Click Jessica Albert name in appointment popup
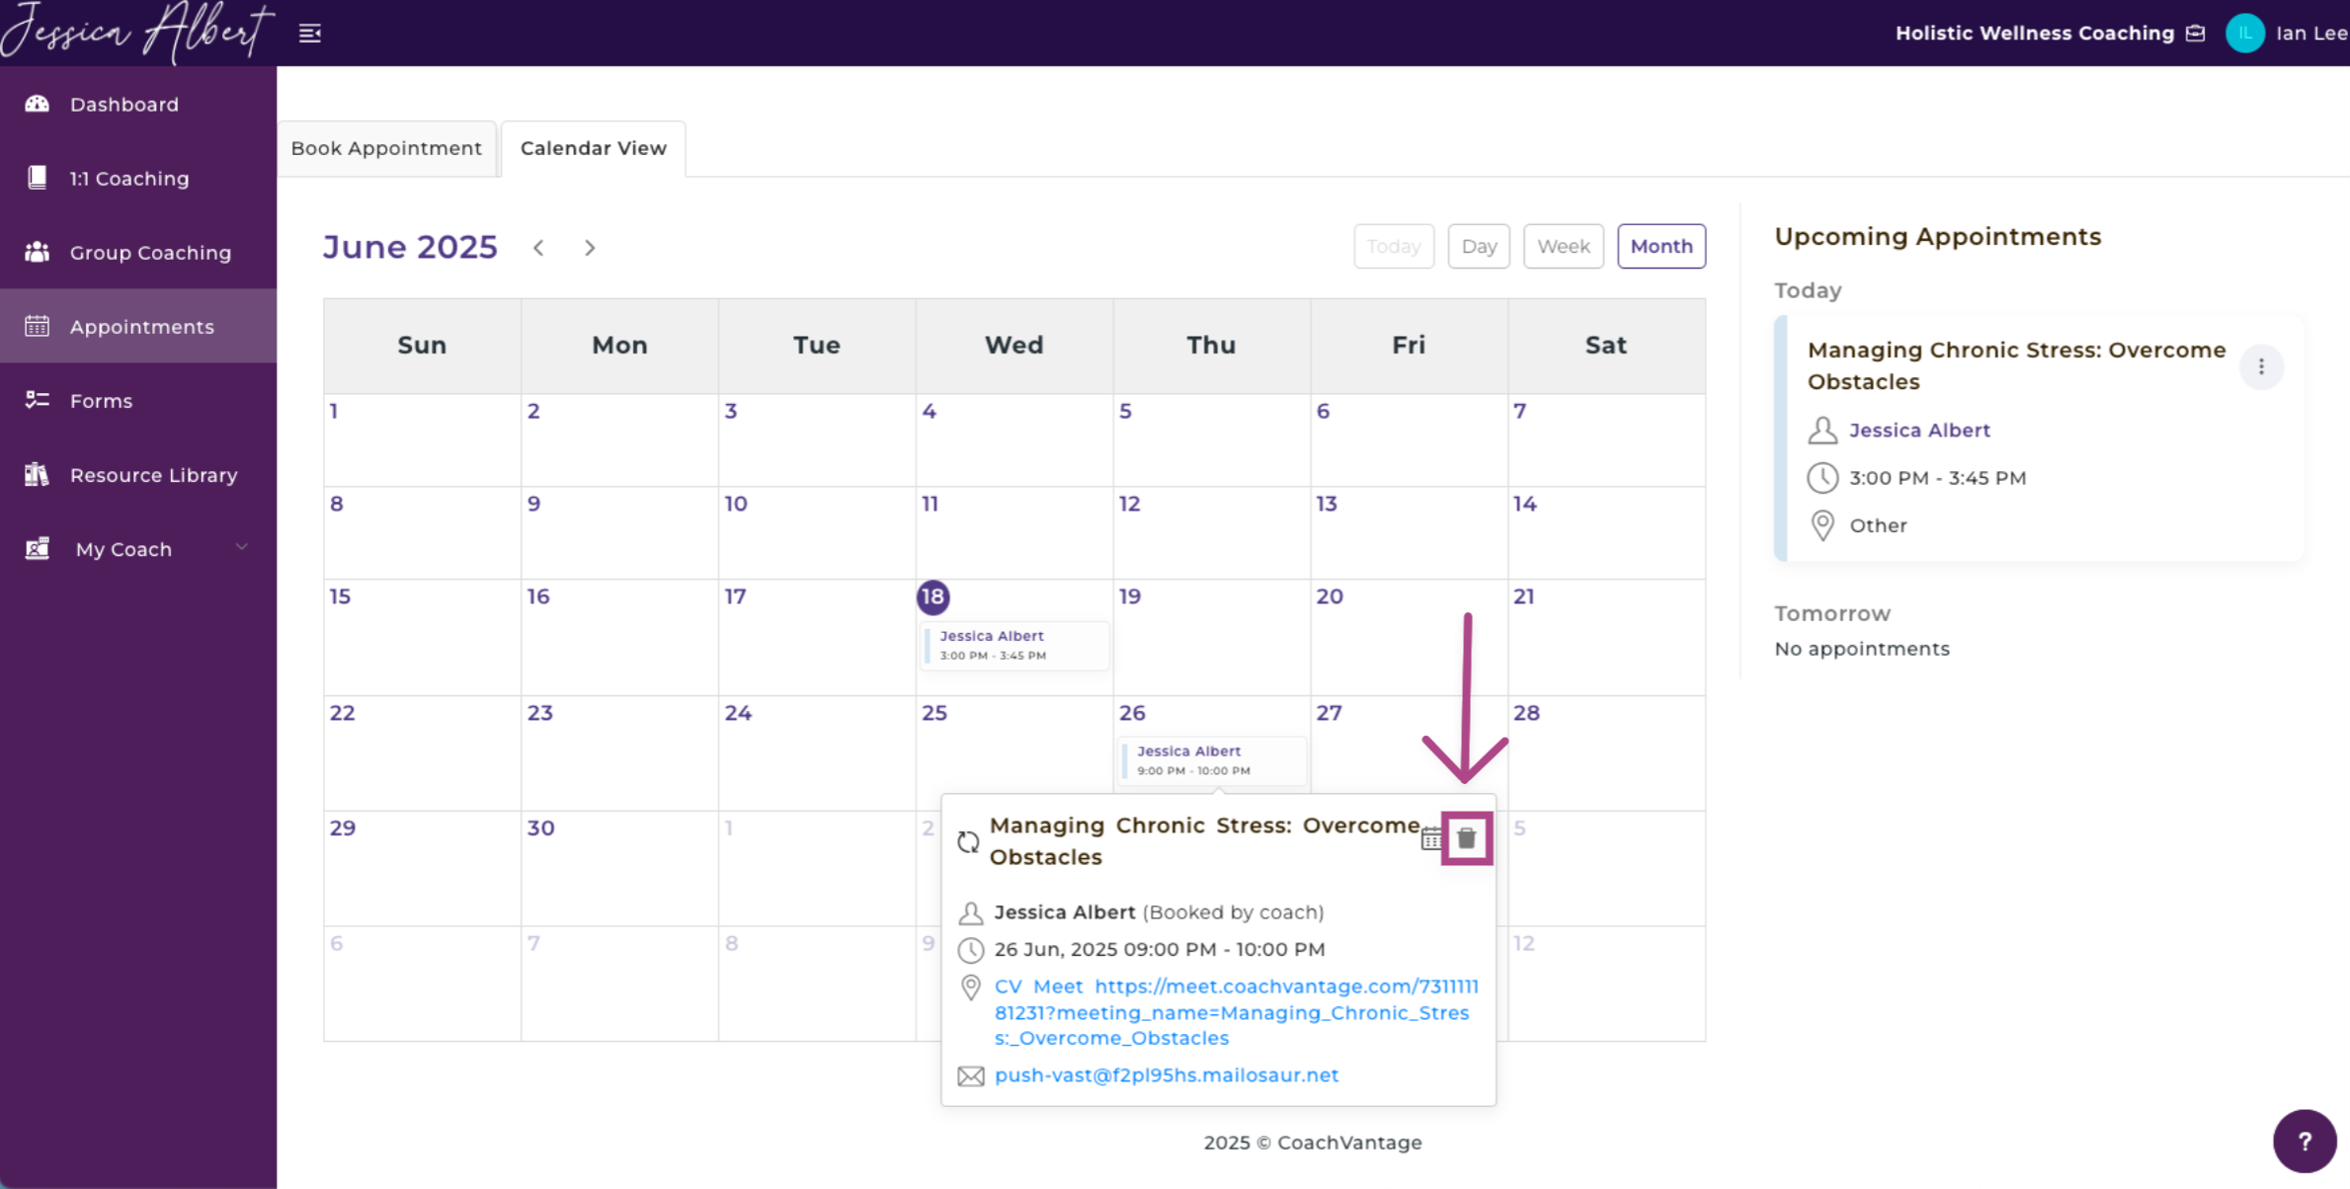 [x=1064, y=912]
